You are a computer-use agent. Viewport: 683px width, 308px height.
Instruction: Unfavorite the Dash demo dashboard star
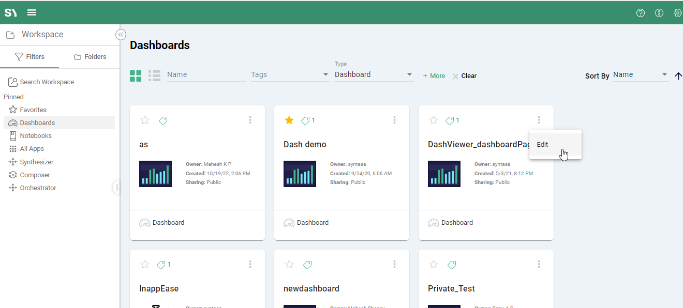pyautogui.click(x=289, y=120)
